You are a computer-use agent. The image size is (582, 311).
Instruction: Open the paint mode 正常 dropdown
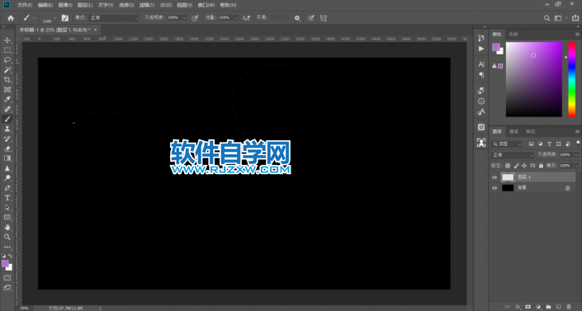tap(113, 18)
